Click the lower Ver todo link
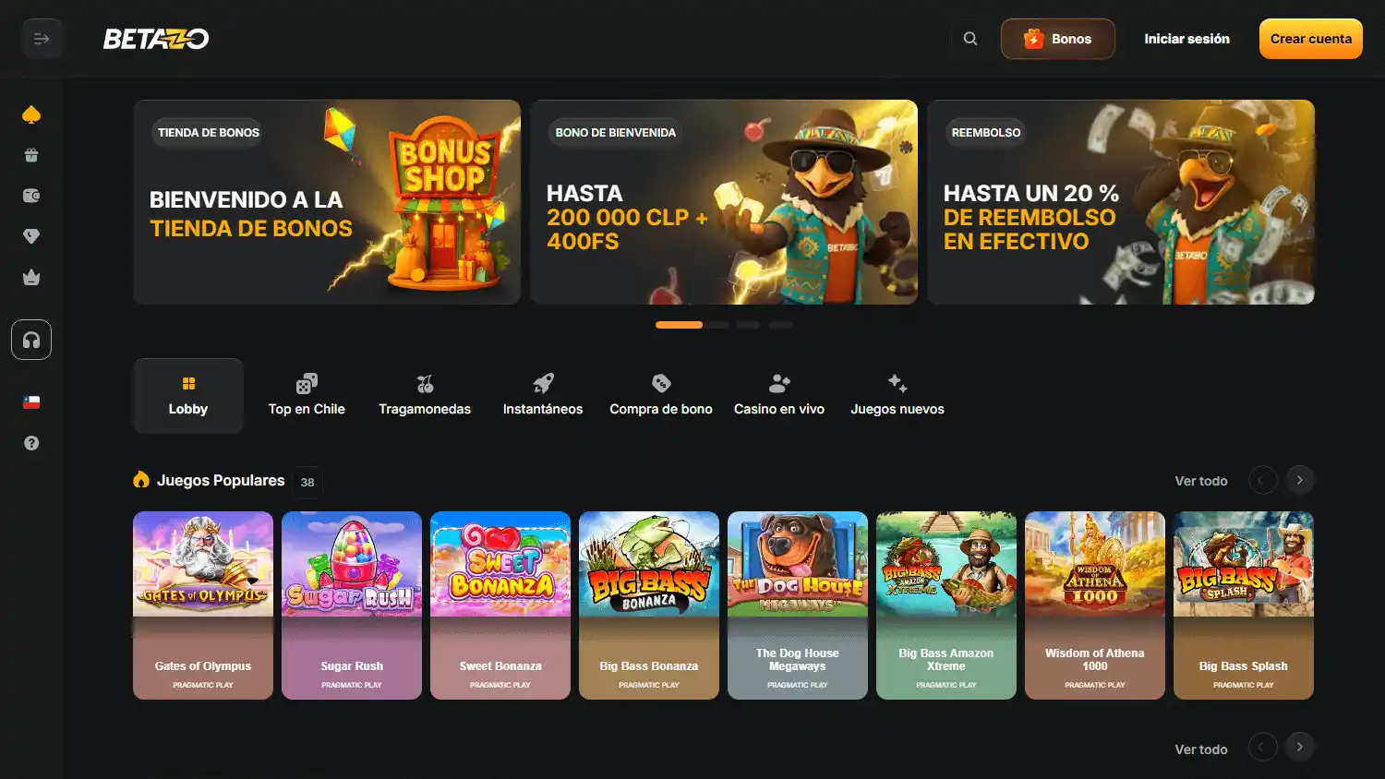The height and width of the screenshot is (779, 1385). [1200, 749]
